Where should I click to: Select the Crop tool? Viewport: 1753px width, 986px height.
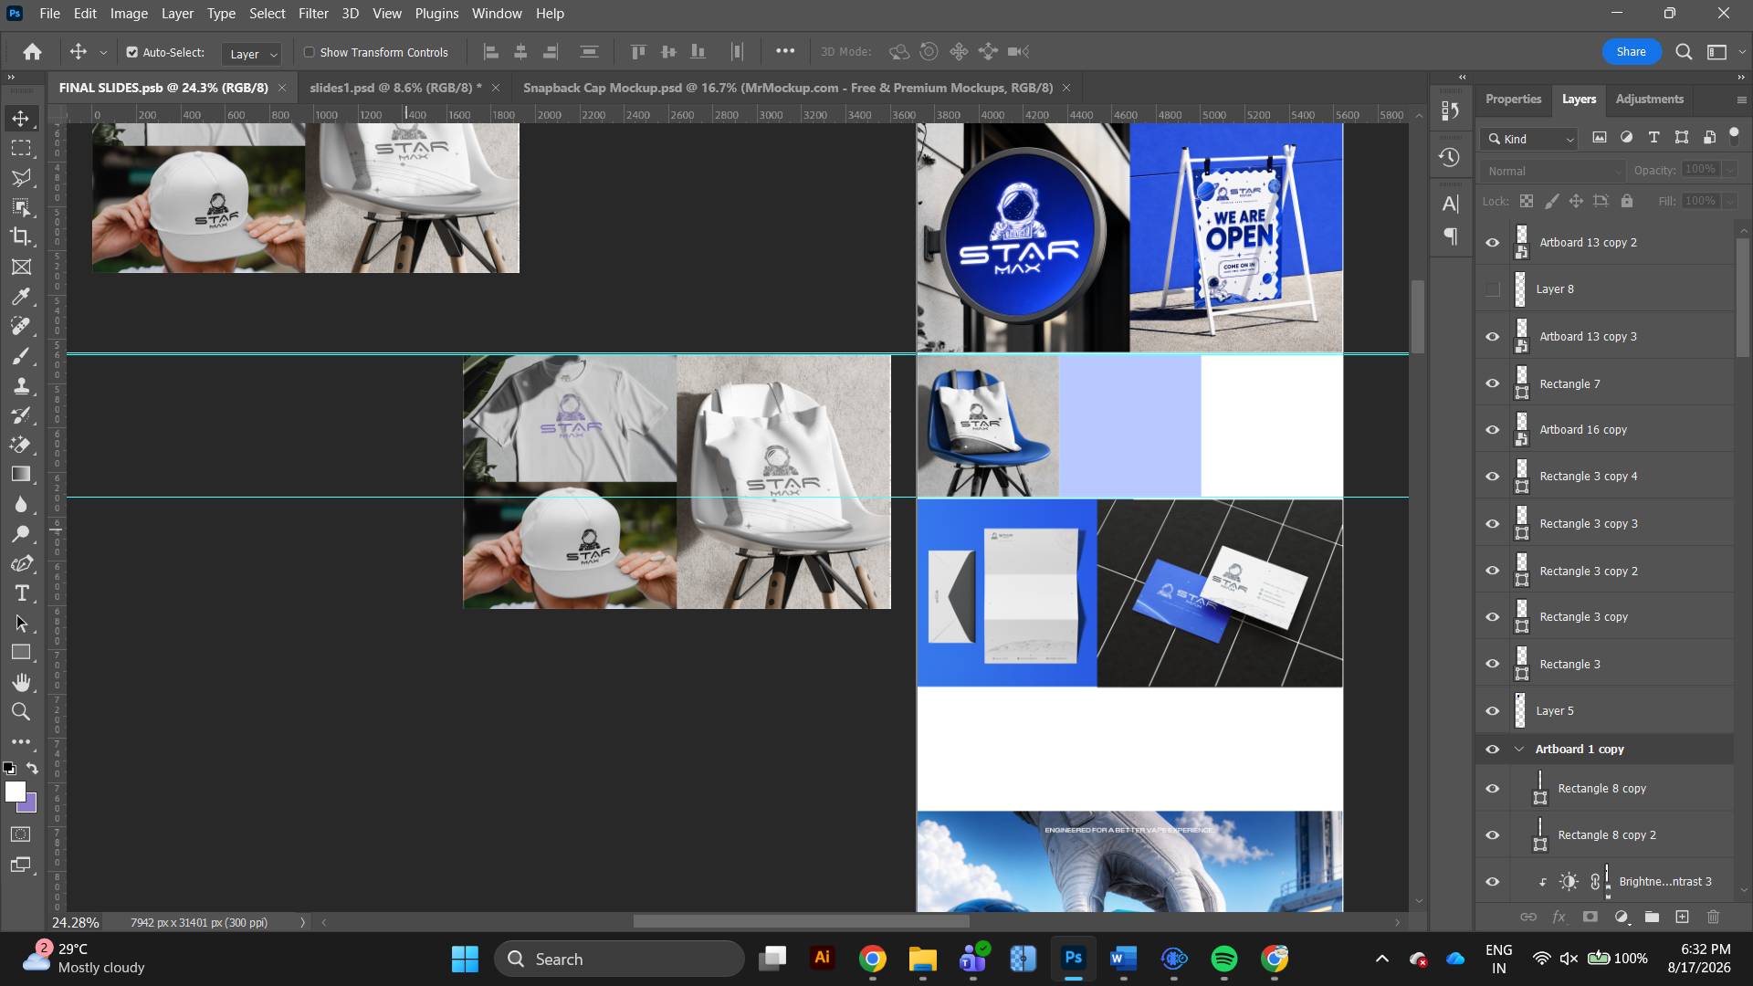21,237
